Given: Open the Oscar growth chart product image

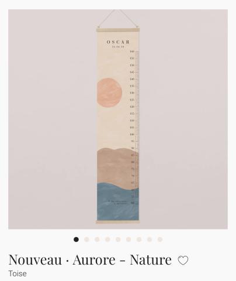Looking at the screenshot, I should tap(118, 119).
